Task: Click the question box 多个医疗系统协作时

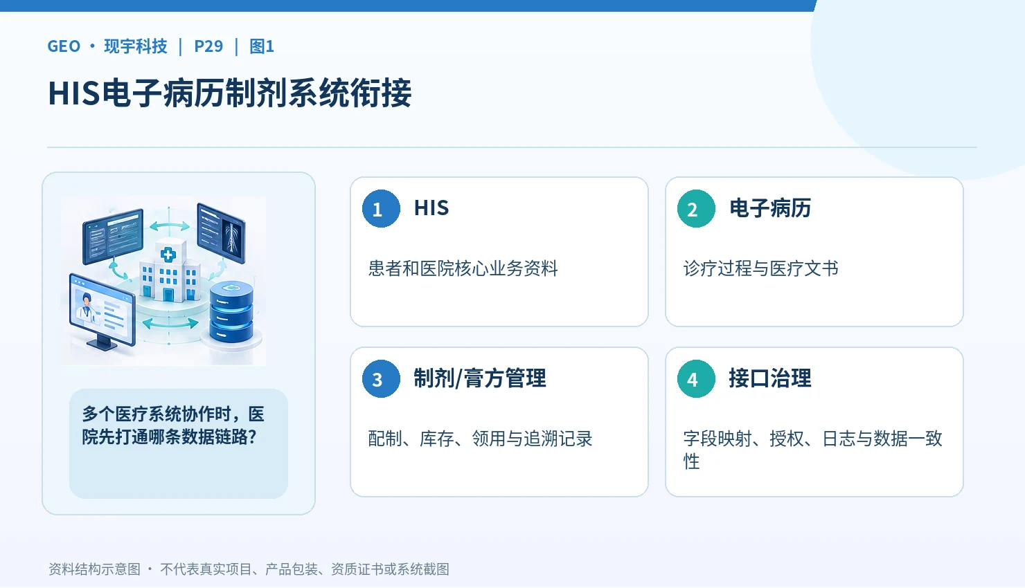Action: coord(179,443)
